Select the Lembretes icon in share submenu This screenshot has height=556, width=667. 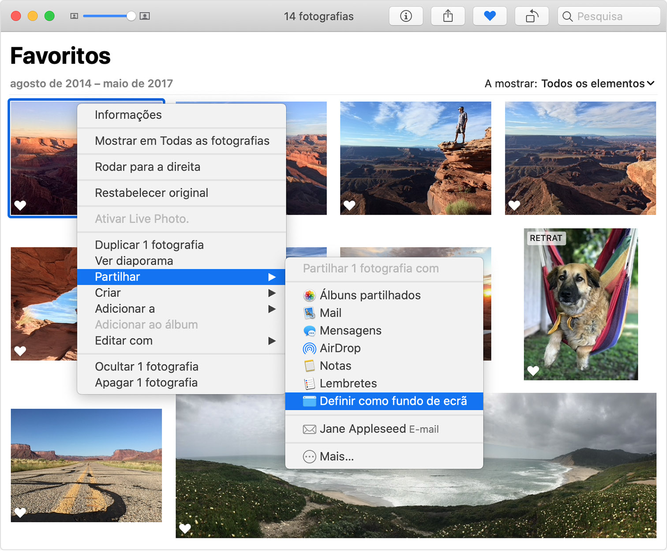click(x=309, y=383)
